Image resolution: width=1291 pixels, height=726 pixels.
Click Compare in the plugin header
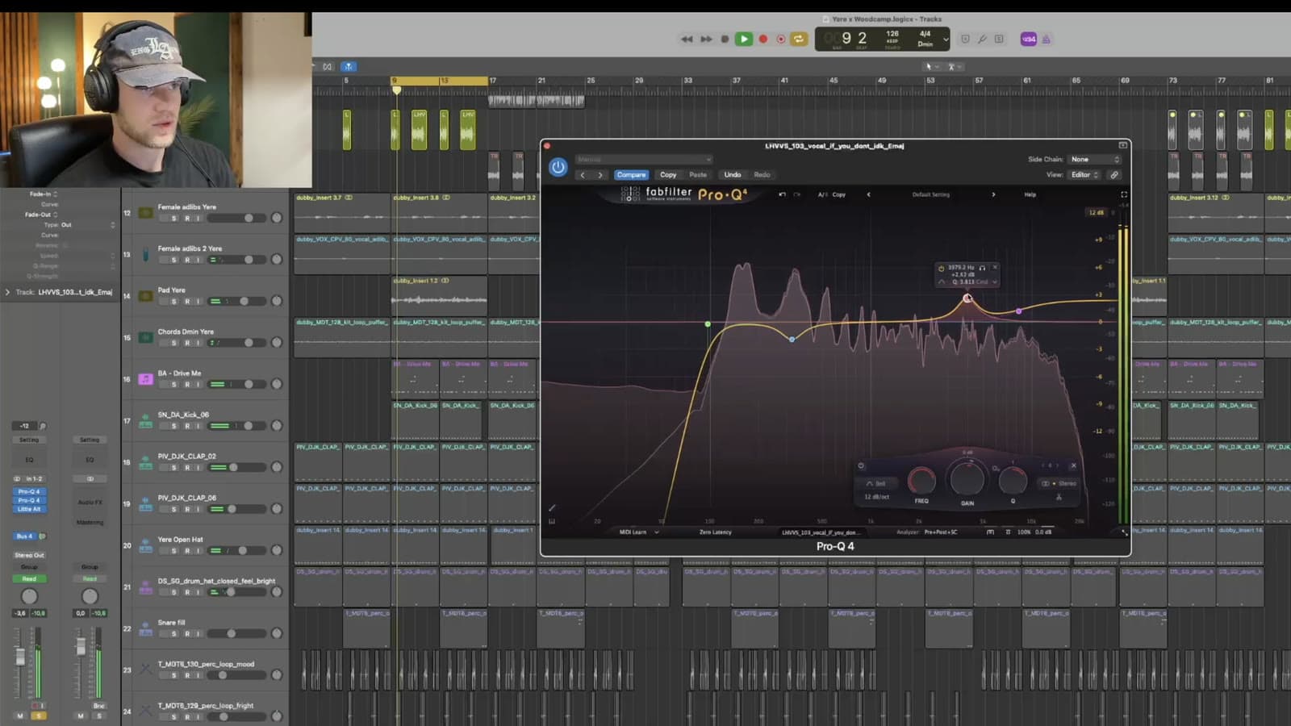pos(631,174)
